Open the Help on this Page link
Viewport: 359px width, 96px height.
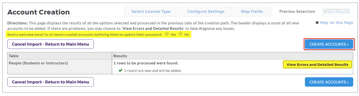point(336,23)
